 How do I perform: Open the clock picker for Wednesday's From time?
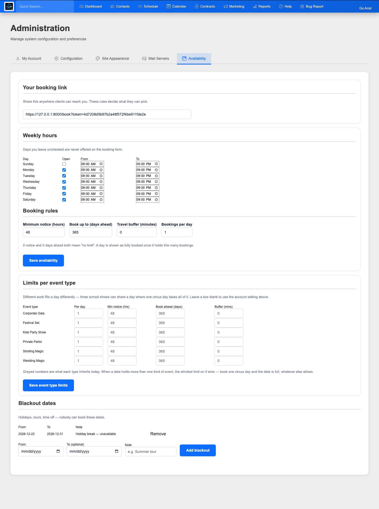click(101, 182)
